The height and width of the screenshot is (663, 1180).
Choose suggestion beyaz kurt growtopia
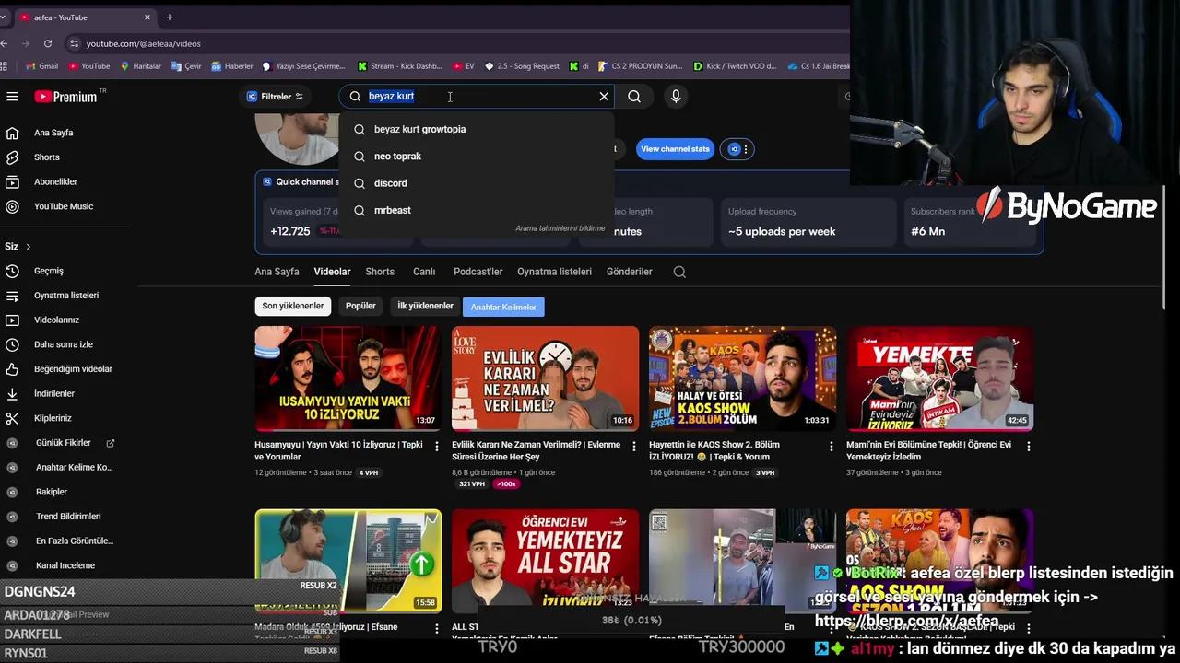(477, 129)
